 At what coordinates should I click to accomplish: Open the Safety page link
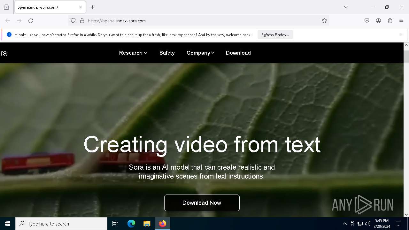point(167,53)
